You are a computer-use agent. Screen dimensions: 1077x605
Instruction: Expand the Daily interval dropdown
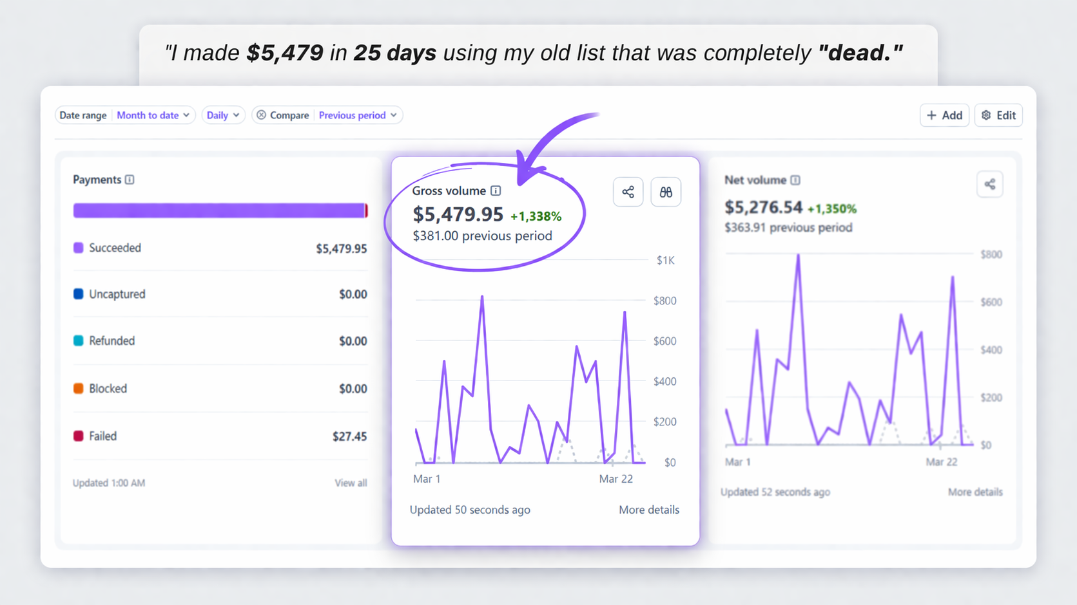click(x=223, y=115)
